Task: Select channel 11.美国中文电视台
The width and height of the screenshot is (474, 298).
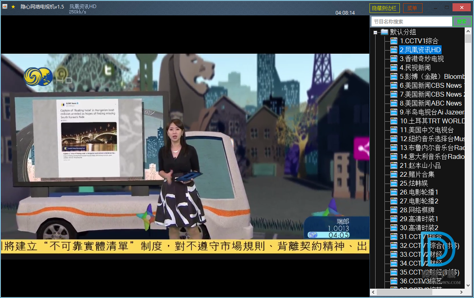Action: pos(427,130)
